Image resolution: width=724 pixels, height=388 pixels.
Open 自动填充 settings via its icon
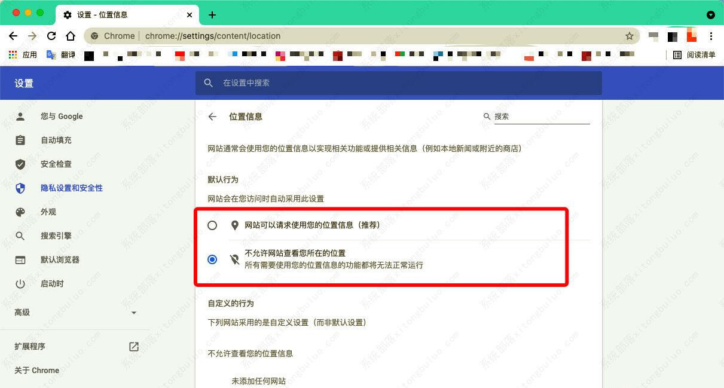(x=20, y=140)
